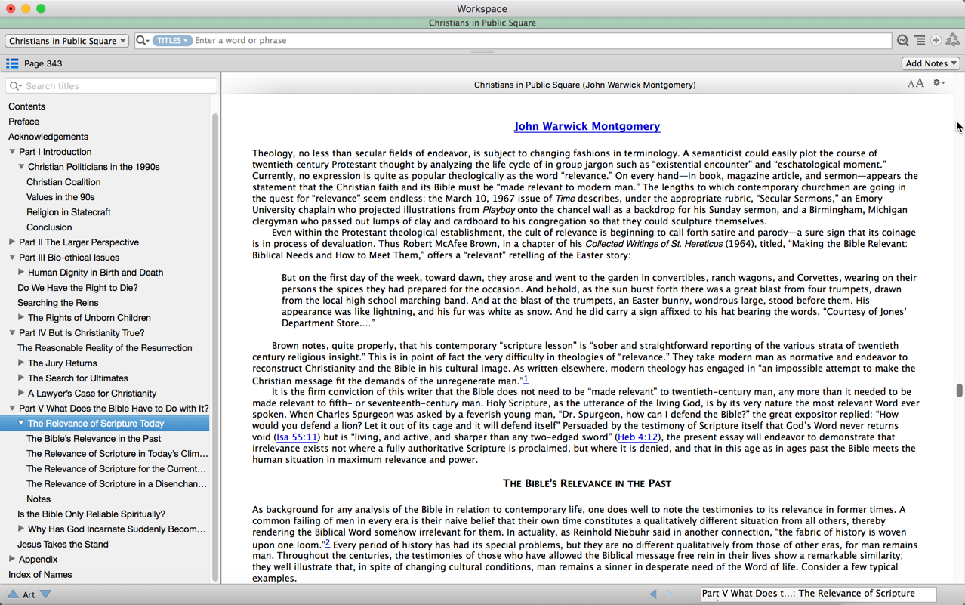The width and height of the screenshot is (965, 605).
Task: Open the search details list icon
Action: pyautogui.click(x=920, y=41)
